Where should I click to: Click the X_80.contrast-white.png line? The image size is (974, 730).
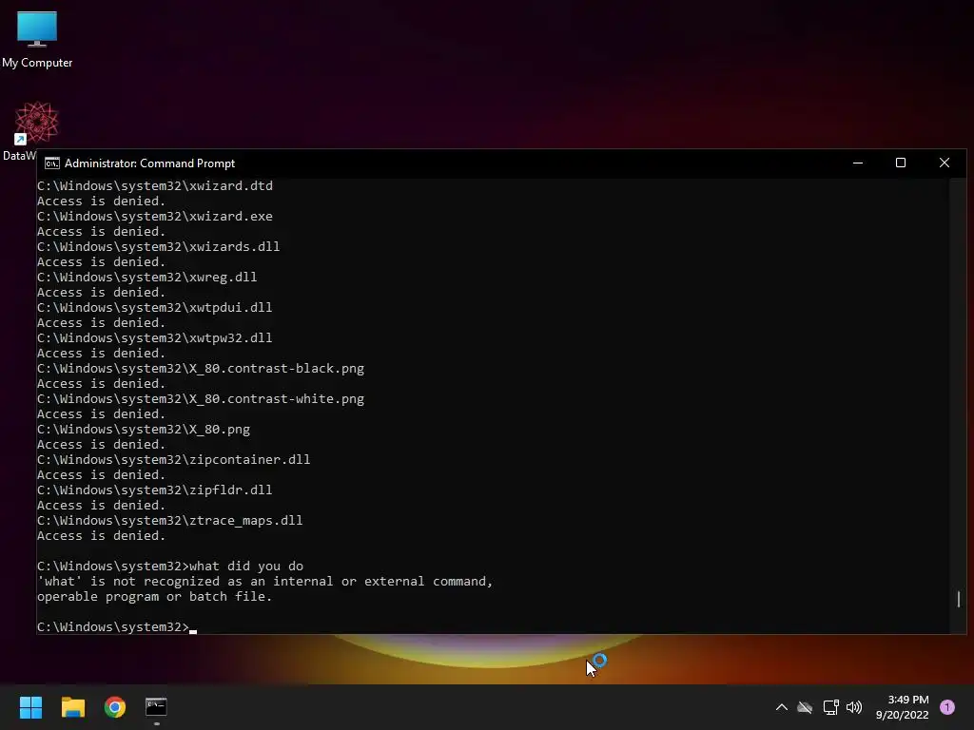click(201, 398)
